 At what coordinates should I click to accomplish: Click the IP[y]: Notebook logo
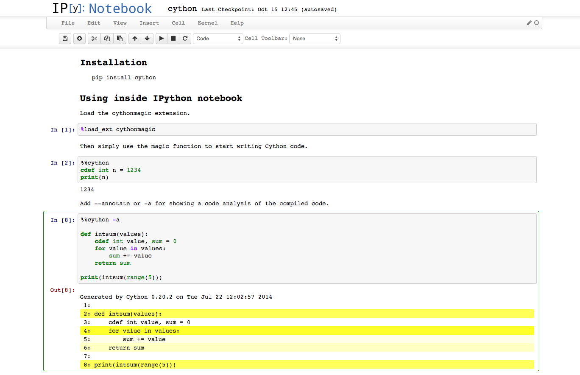(102, 8)
